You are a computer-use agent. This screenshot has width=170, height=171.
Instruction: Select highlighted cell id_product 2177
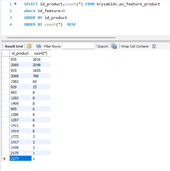tap(21, 159)
